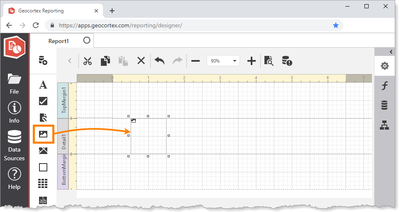Go forward in browser history
This screenshot has width=401, height=212.
(x=22, y=25)
